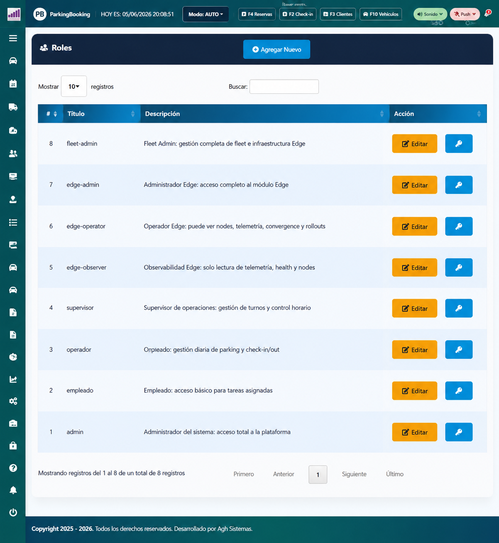Sort by the Descripción column

point(265,114)
